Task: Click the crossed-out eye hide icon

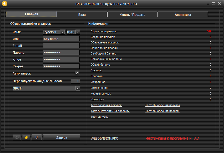Action: pos(17,137)
